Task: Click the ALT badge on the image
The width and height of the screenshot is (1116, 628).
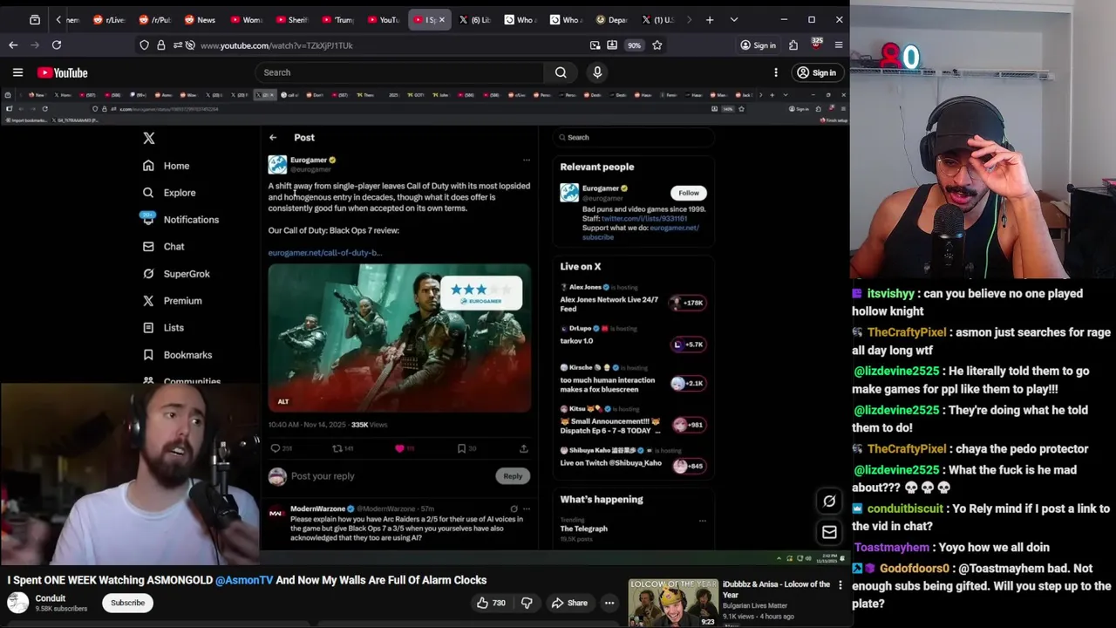Action: [282, 401]
